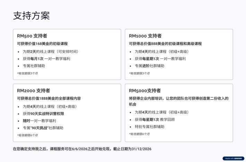The image size is (246, 162).
Task: Click the RM500 支持者 card heading
Action: [32, 36]
